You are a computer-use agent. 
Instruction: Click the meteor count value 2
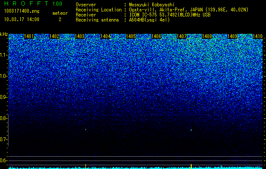[60, 19]
